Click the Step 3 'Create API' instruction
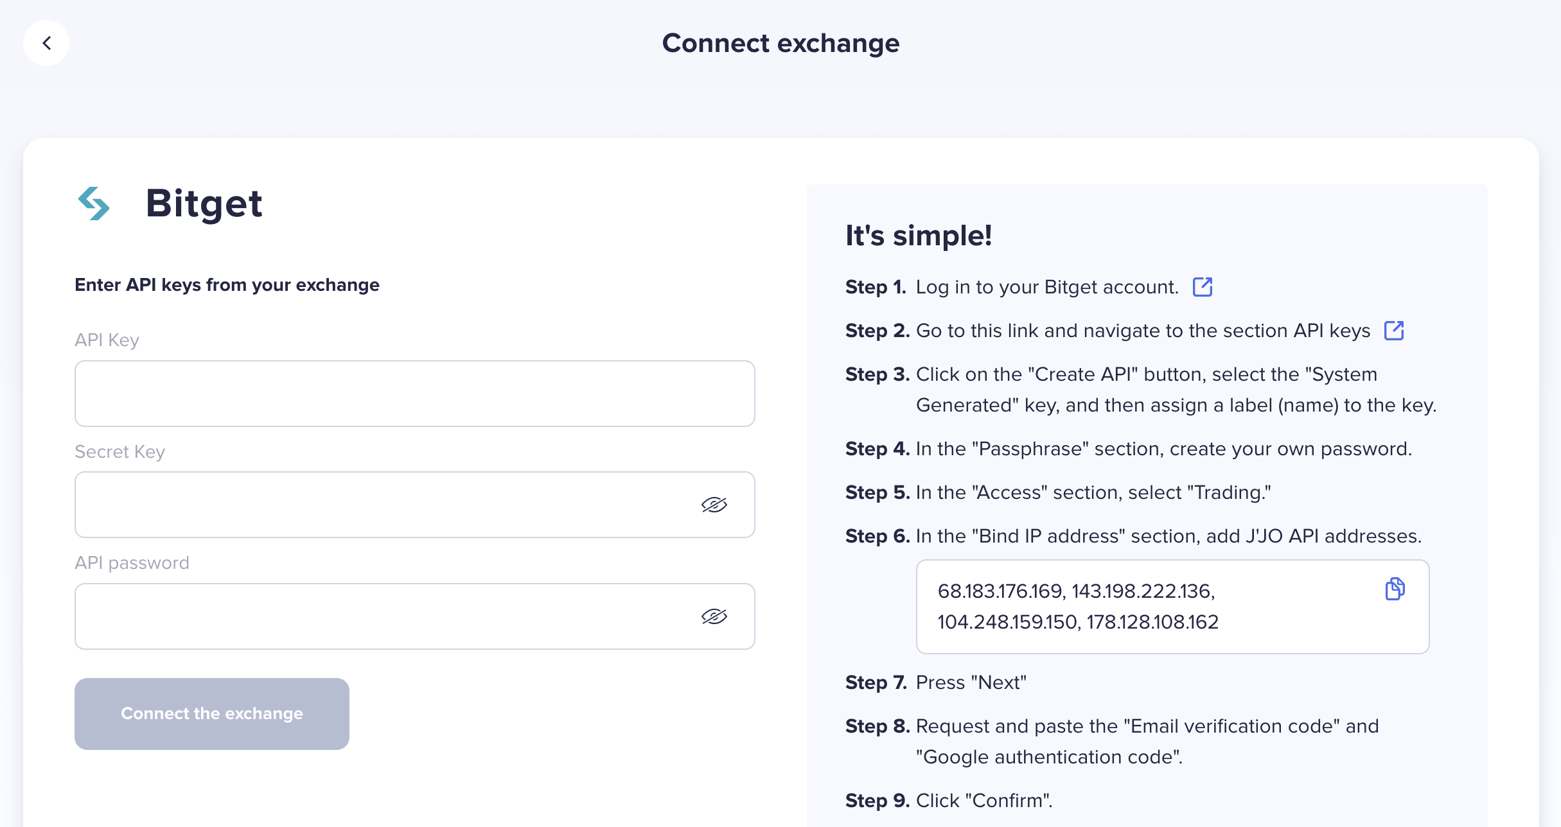1561x827 pixels. click(1176, 390)
